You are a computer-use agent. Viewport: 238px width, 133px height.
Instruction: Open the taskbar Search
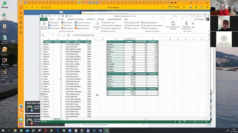[x=9, y=130]
